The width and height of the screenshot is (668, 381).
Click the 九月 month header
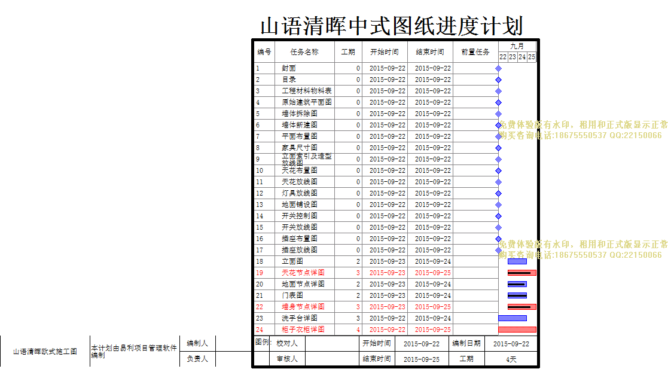point(517,46)
